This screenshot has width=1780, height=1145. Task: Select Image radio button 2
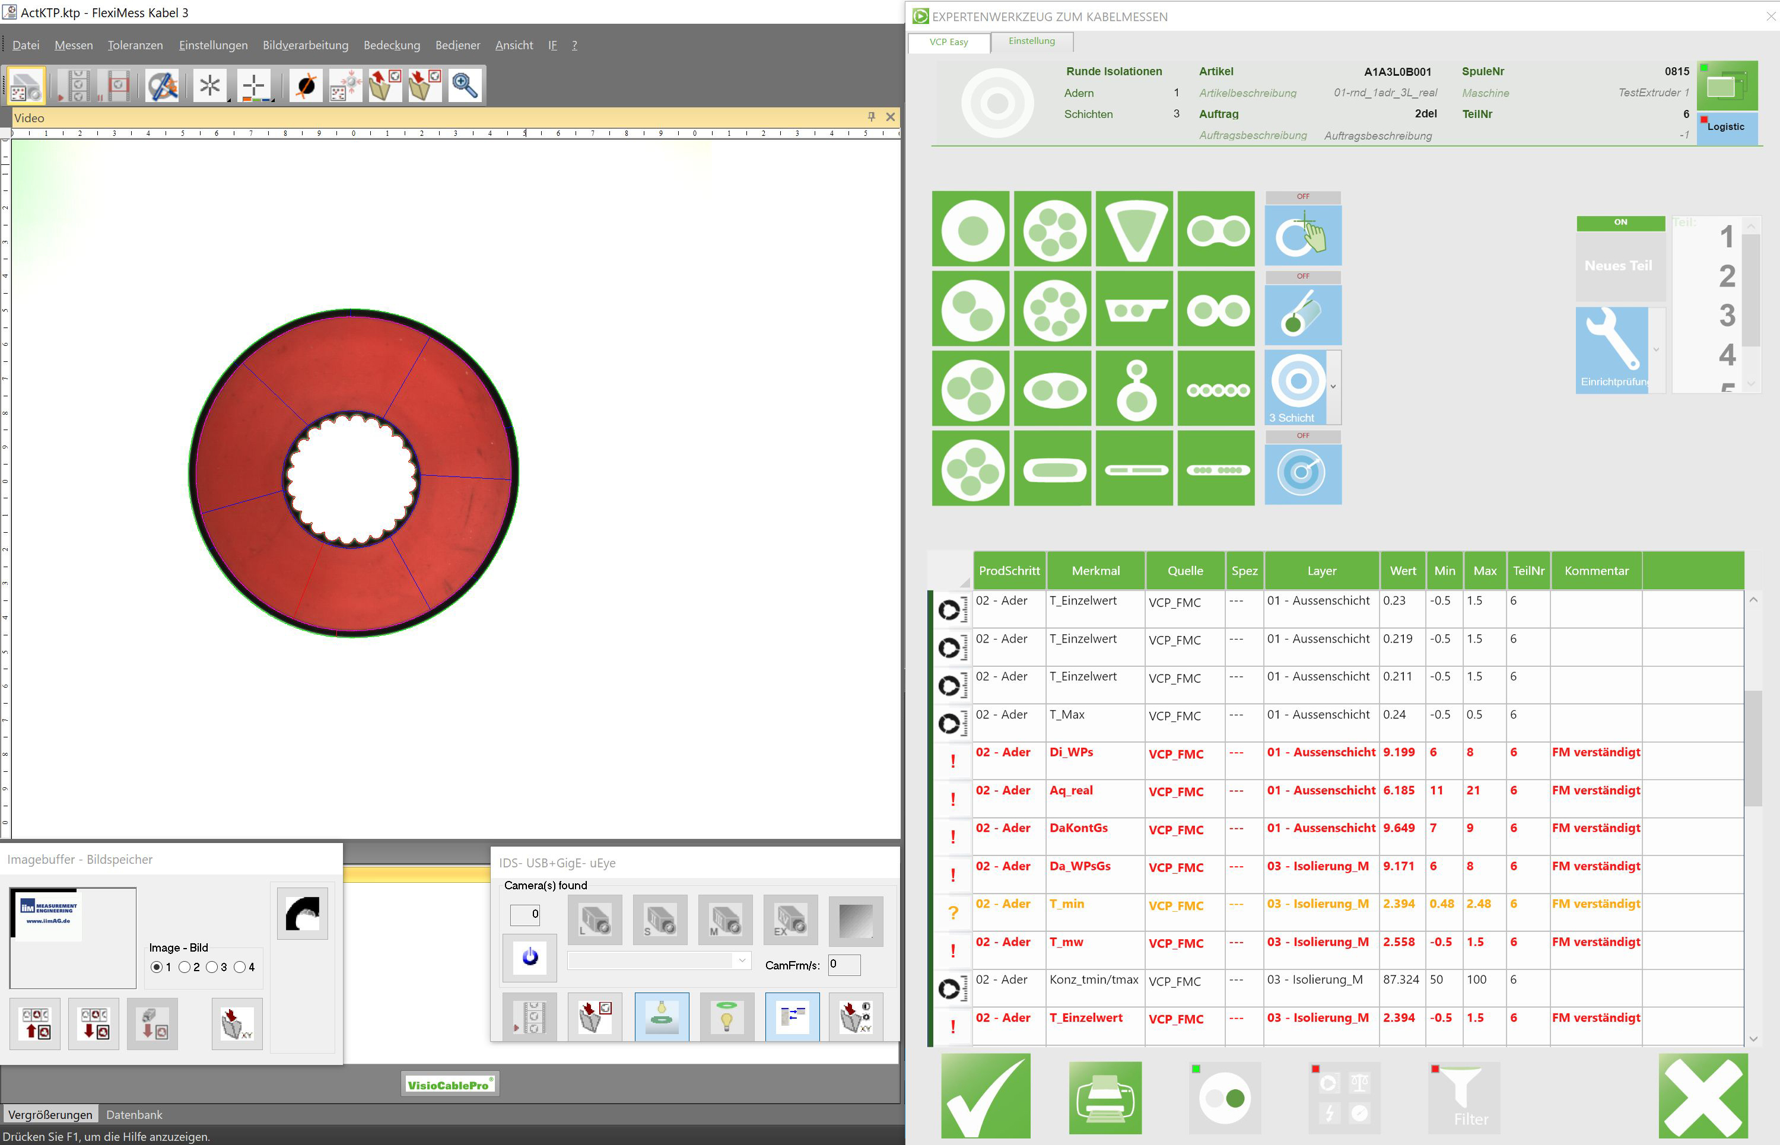(x=185, y=967)
